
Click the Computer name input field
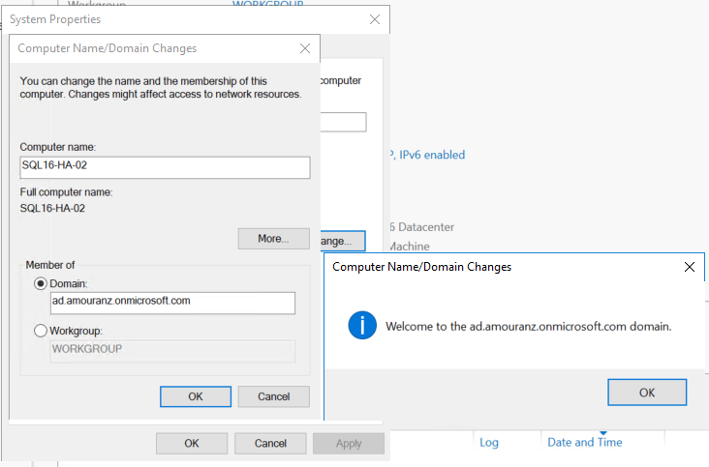[x=165, y=167]
